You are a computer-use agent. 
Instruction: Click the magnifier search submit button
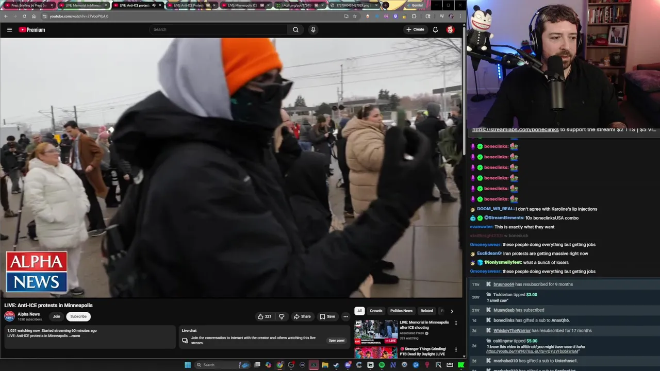(295, 29)
